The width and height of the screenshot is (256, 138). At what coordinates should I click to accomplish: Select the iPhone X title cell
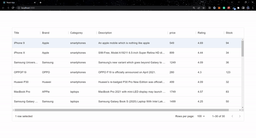[x=26, y=53]
